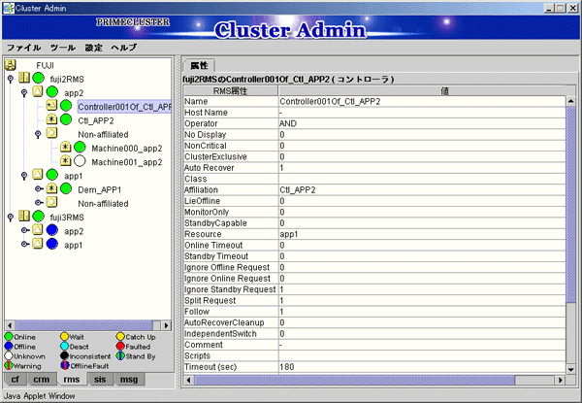This screenshot has width=582, height=403.
Task: Expand the Dem_APP1 node
Action: [x=39, y=188]
